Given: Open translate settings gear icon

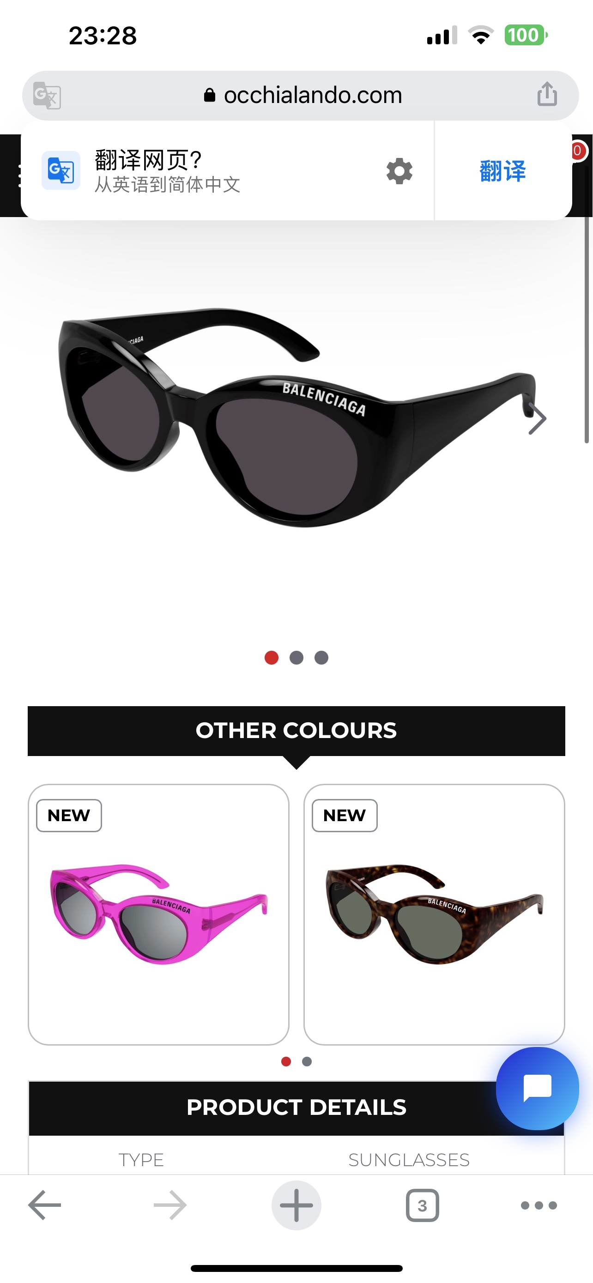Looking at the screenshot, I should tap(399, 171).
